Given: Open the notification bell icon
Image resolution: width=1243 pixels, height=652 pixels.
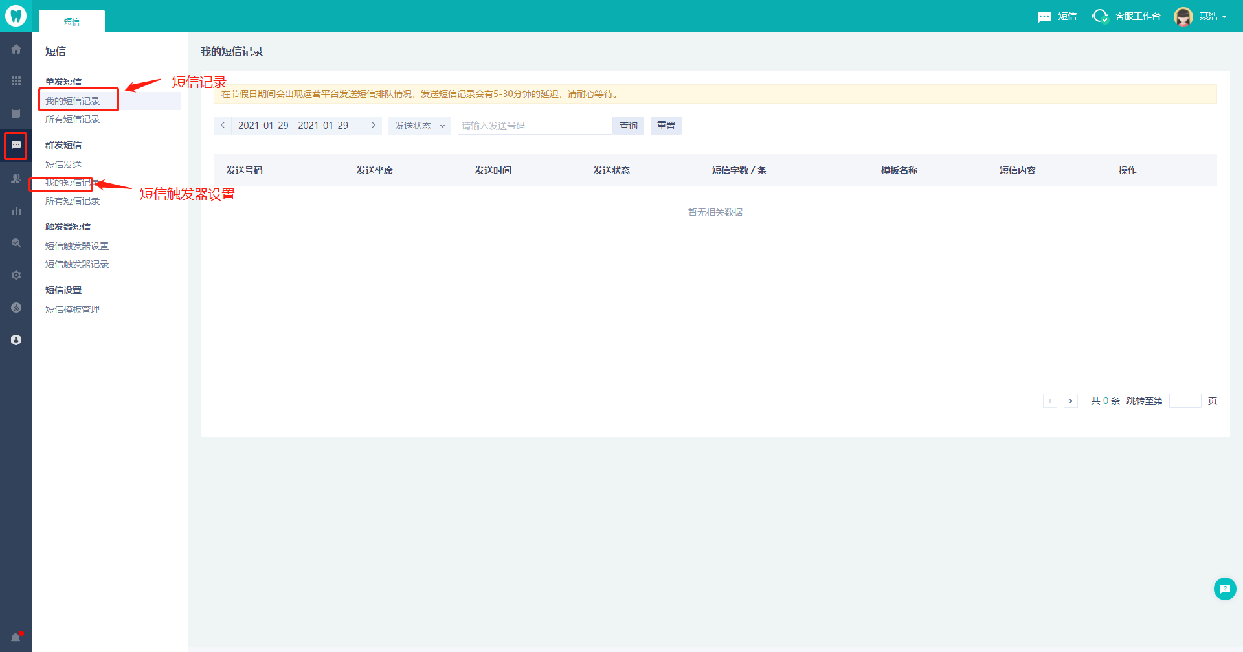Looking at the screenshot, I should click(16, 637).
